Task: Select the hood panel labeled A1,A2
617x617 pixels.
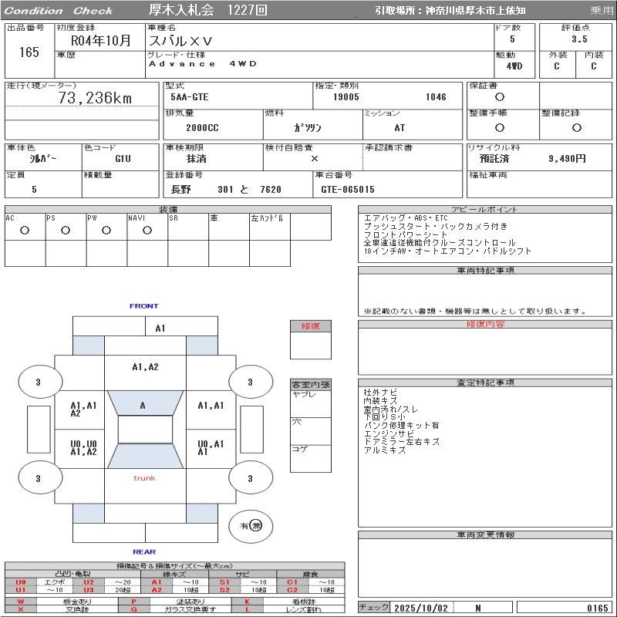Action: pyautogui.click(x=145, y=367)
